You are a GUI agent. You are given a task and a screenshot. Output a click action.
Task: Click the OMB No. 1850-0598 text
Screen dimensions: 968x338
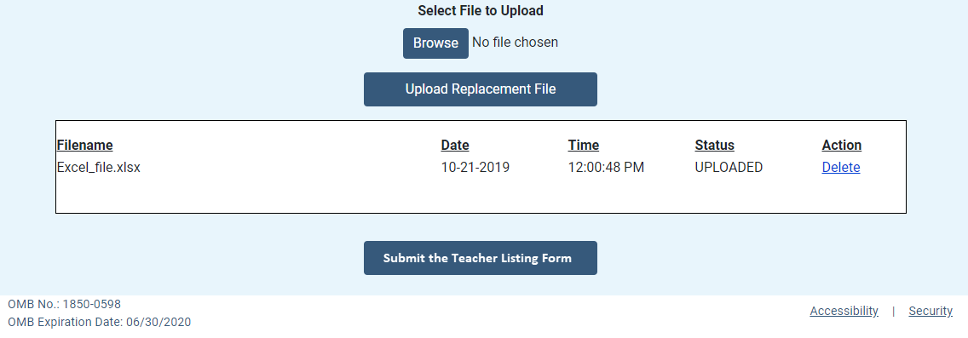pyautogui.click(x=64, y=304)
